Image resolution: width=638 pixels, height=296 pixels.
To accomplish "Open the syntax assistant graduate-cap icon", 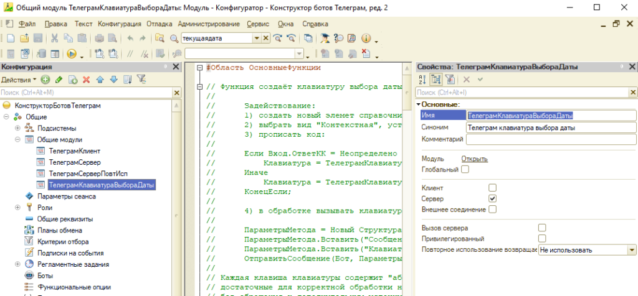I will pos(325,38).
